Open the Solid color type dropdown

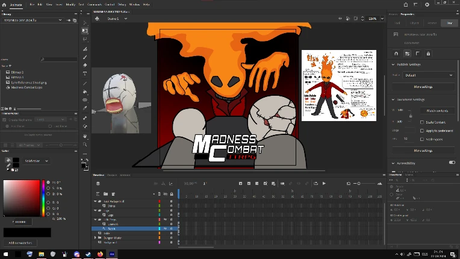[x=36, y=161]
